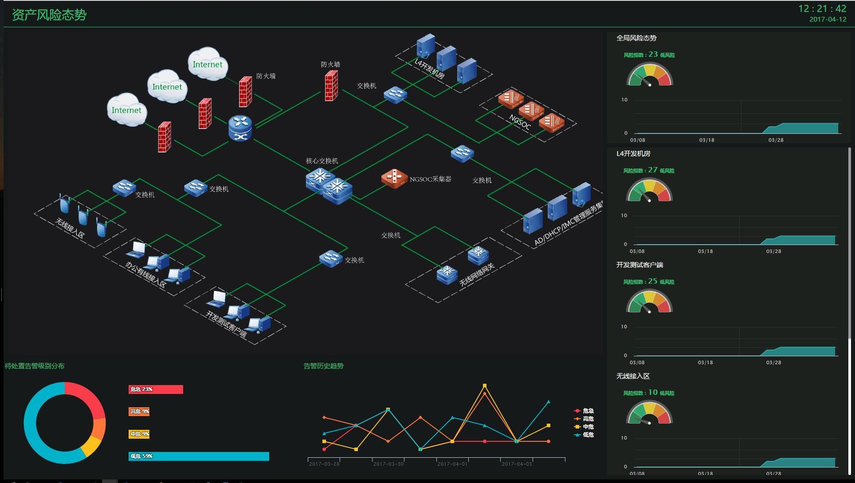Click the 办公有线接入区 computer icons
The width and height of the screenshot is (855, 483).
click(158, 262)
